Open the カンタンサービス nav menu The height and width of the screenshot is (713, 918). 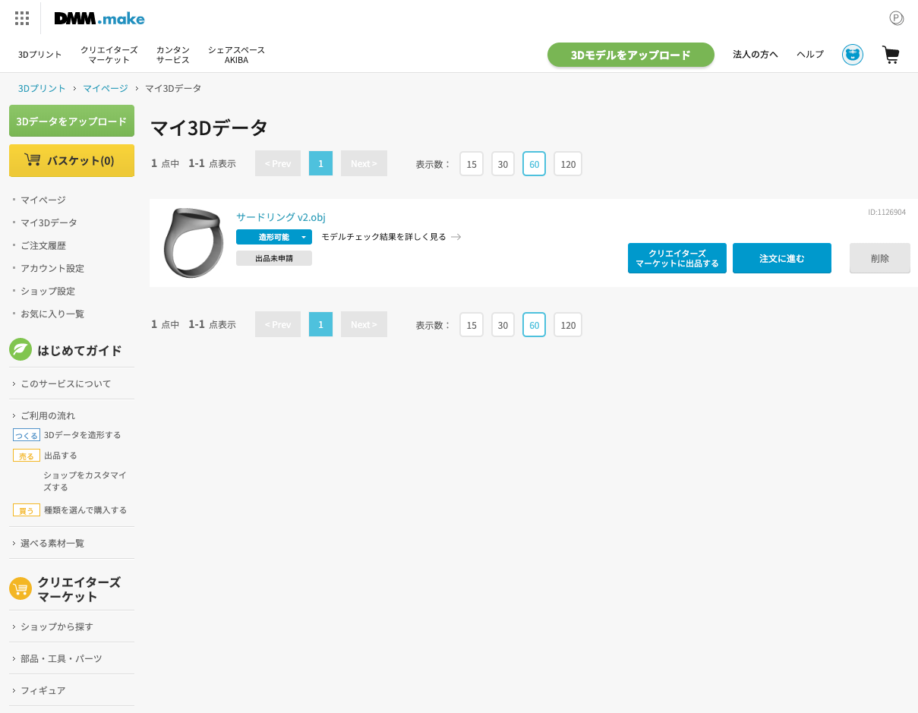click(173, 55)
